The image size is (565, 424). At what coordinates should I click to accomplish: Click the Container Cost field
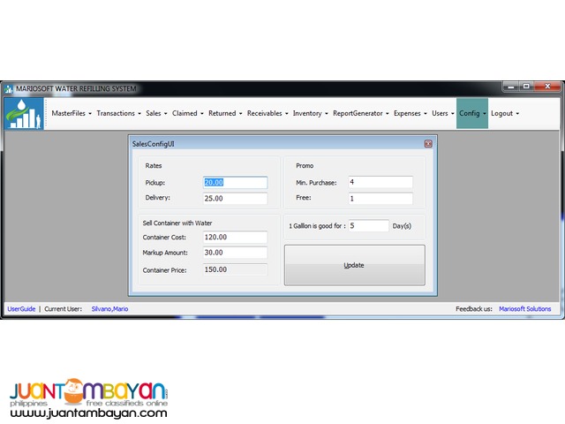[x=236, y=237]
